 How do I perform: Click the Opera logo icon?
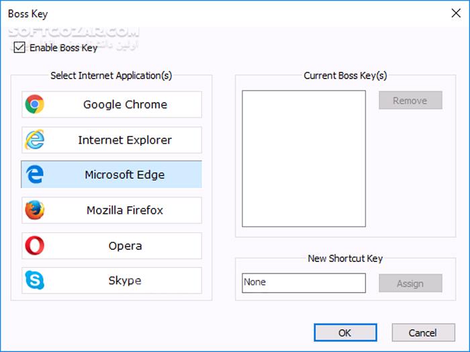[x=35, y=246]
